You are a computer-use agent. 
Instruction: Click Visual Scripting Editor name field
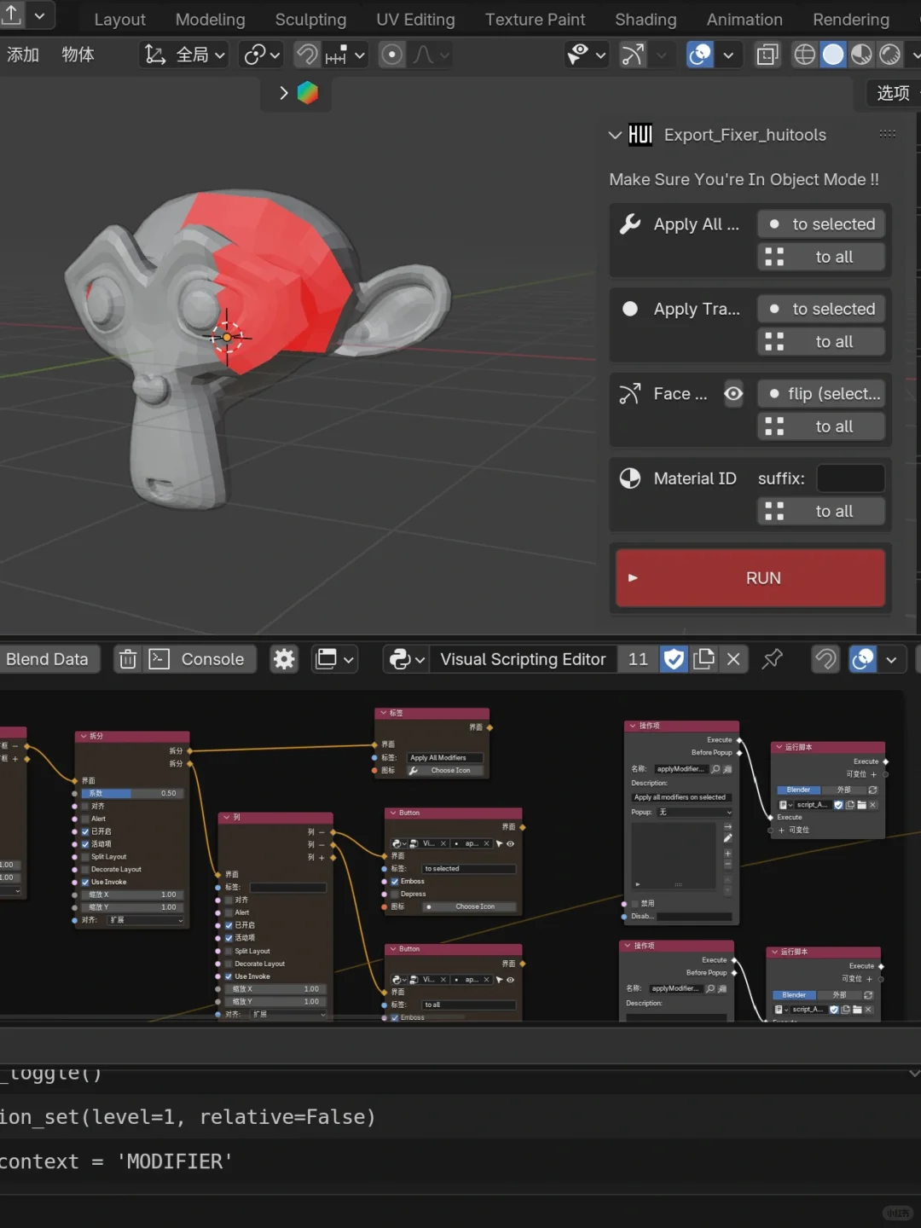point(523,659)
